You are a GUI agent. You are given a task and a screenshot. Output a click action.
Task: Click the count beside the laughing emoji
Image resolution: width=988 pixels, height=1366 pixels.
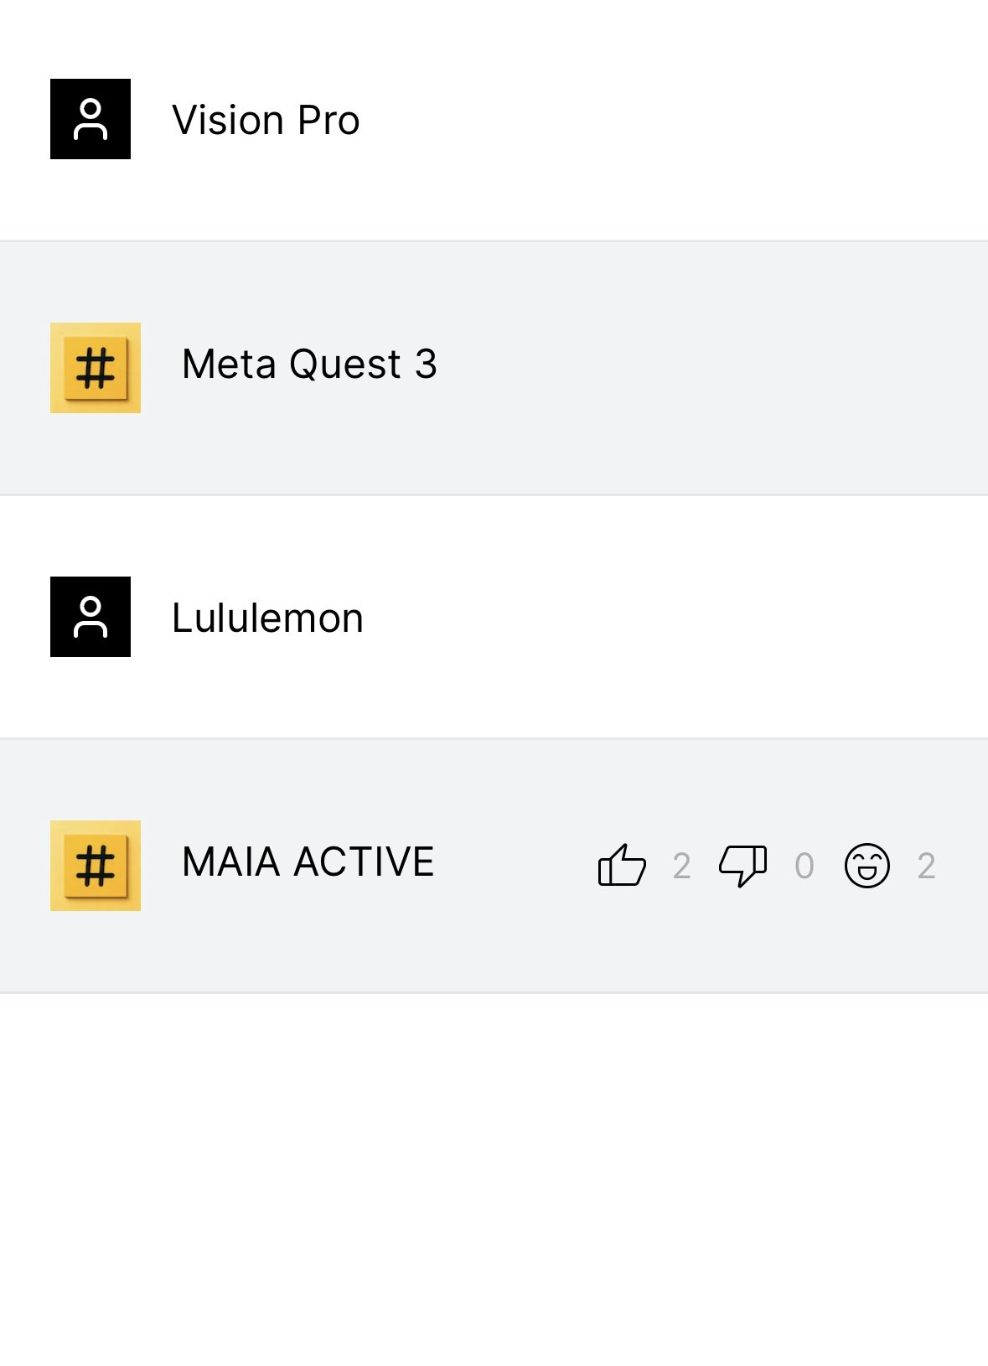pos(926,866)
